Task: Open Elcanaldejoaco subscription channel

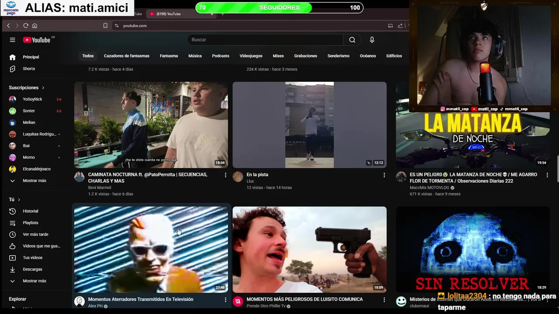Action: [x=35, y=169]
